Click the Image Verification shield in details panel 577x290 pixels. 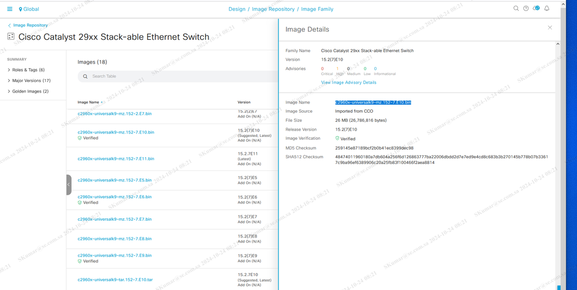tap(337, 139)
